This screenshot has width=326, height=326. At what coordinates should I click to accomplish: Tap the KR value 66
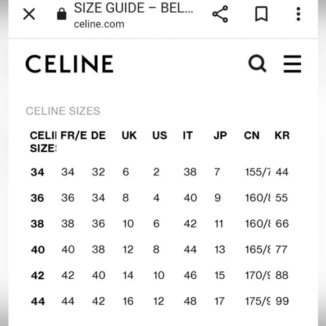coord(282,224)
